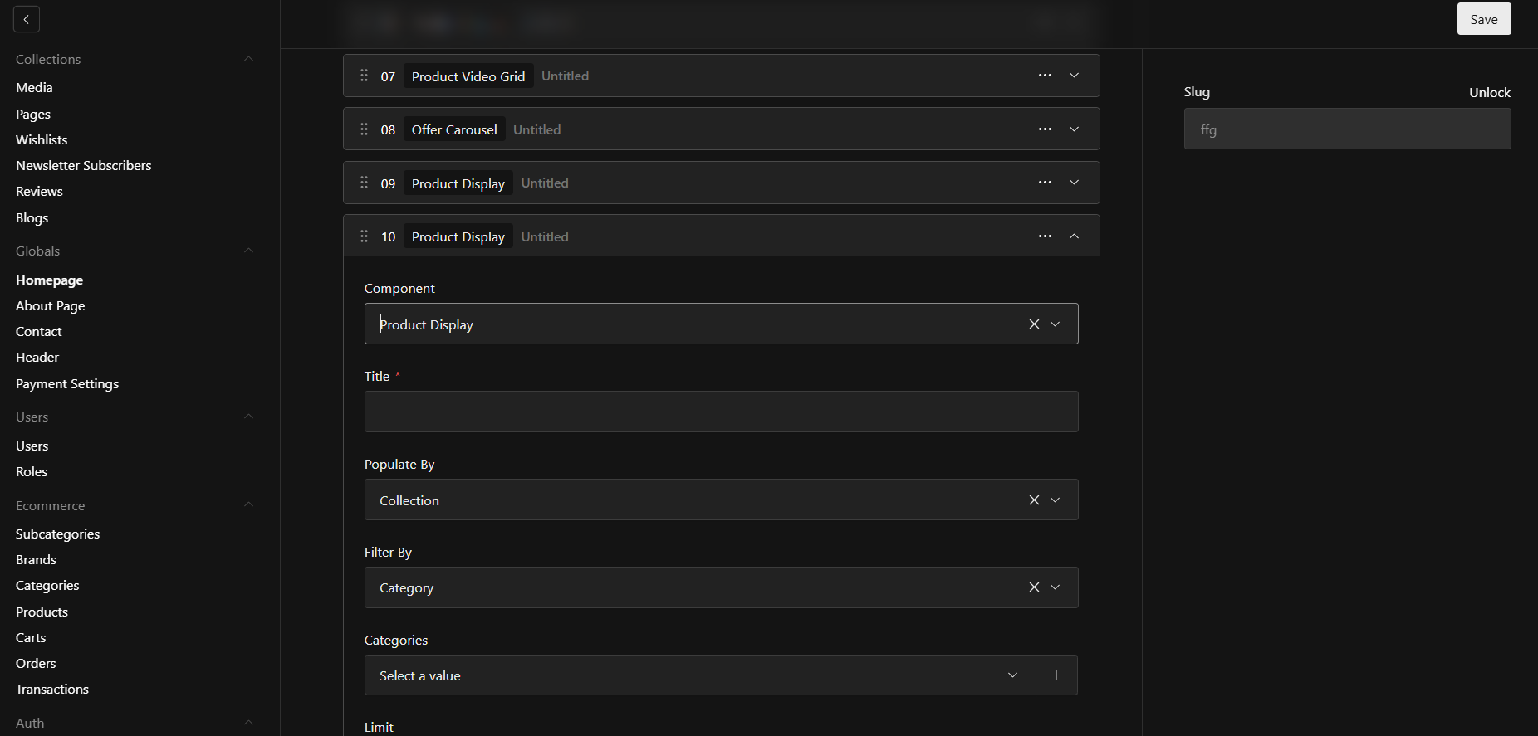
Task: Click drag handle of Product Video Grid block
Action: 364,76
